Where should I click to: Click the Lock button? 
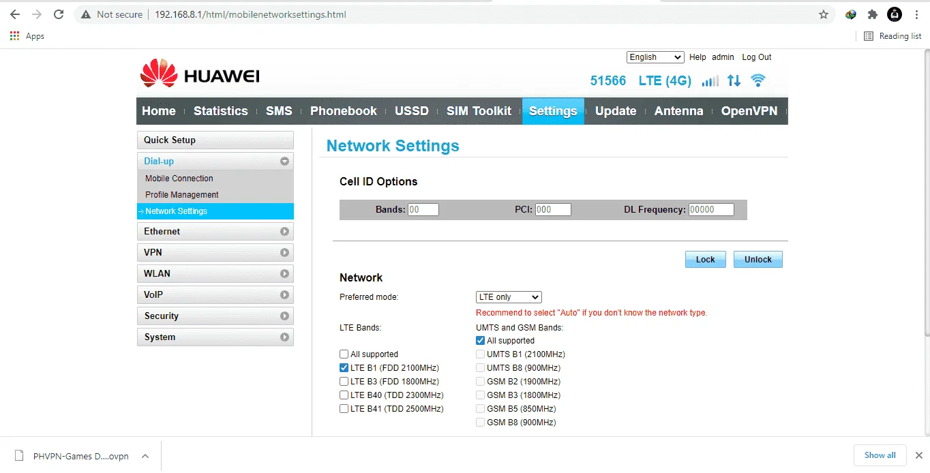pyautogui.click(x=705, y=260)
